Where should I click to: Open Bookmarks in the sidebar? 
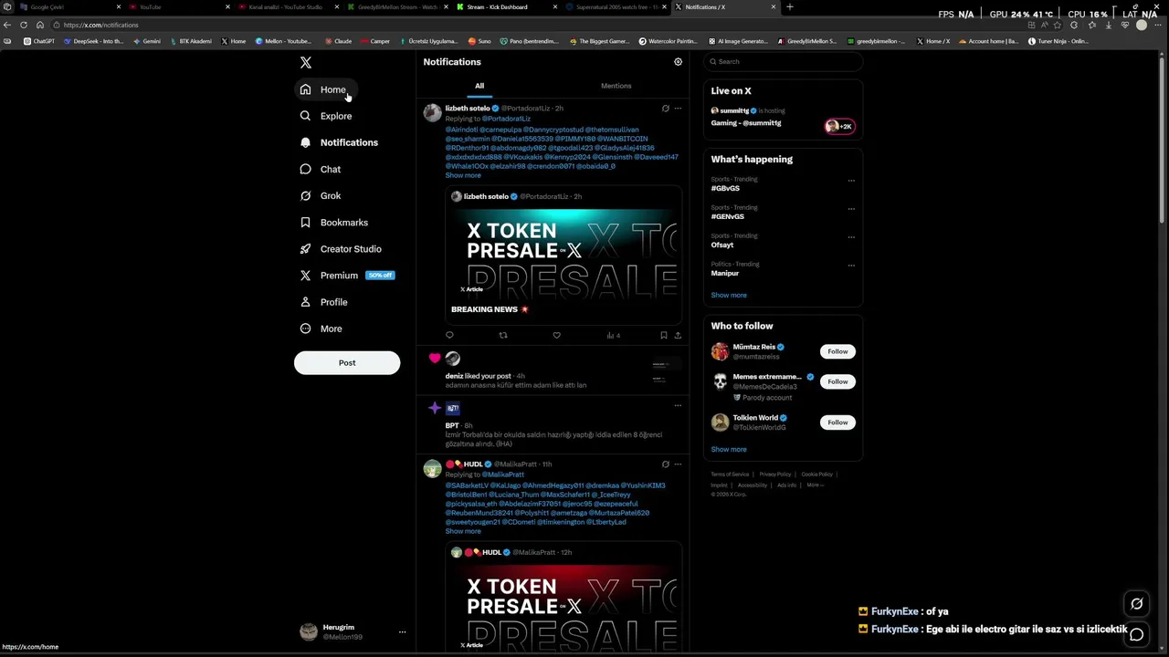[334, 222]
